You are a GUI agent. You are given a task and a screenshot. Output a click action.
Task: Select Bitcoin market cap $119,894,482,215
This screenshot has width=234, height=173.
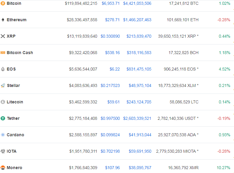click(x=81, y=3)
